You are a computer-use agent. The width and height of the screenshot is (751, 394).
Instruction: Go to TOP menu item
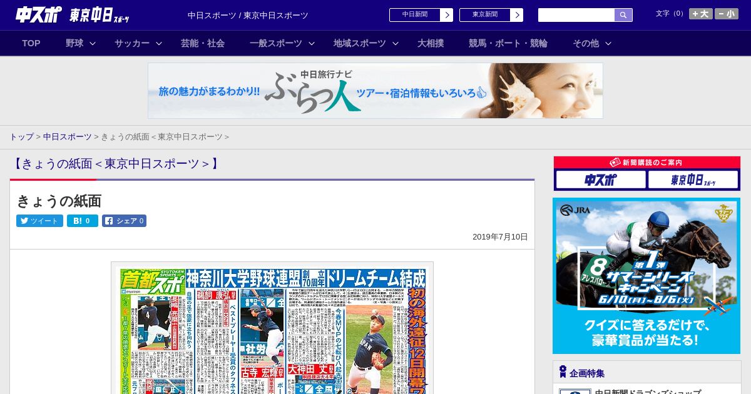[31, 43]
